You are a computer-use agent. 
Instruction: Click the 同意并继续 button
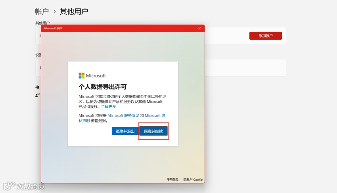pos(153,131)
